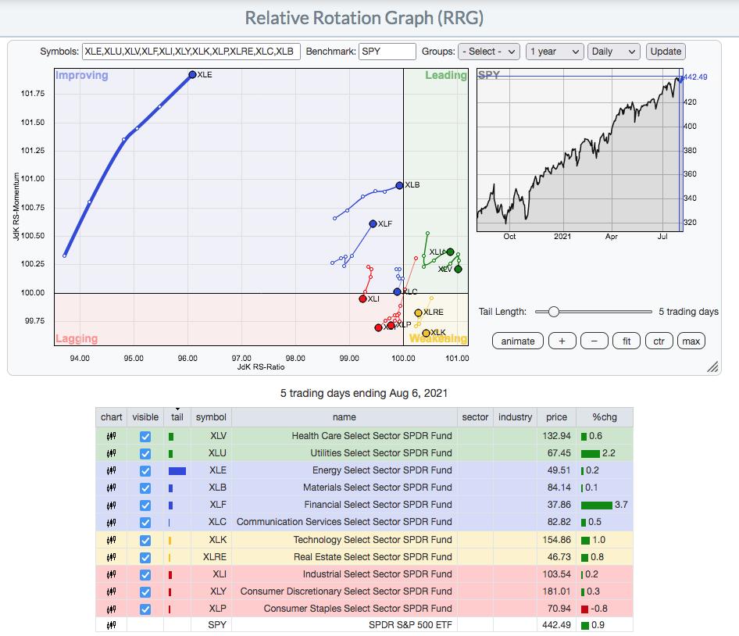Sort table by tail column

pyautogui.click(x=177, y=417)
